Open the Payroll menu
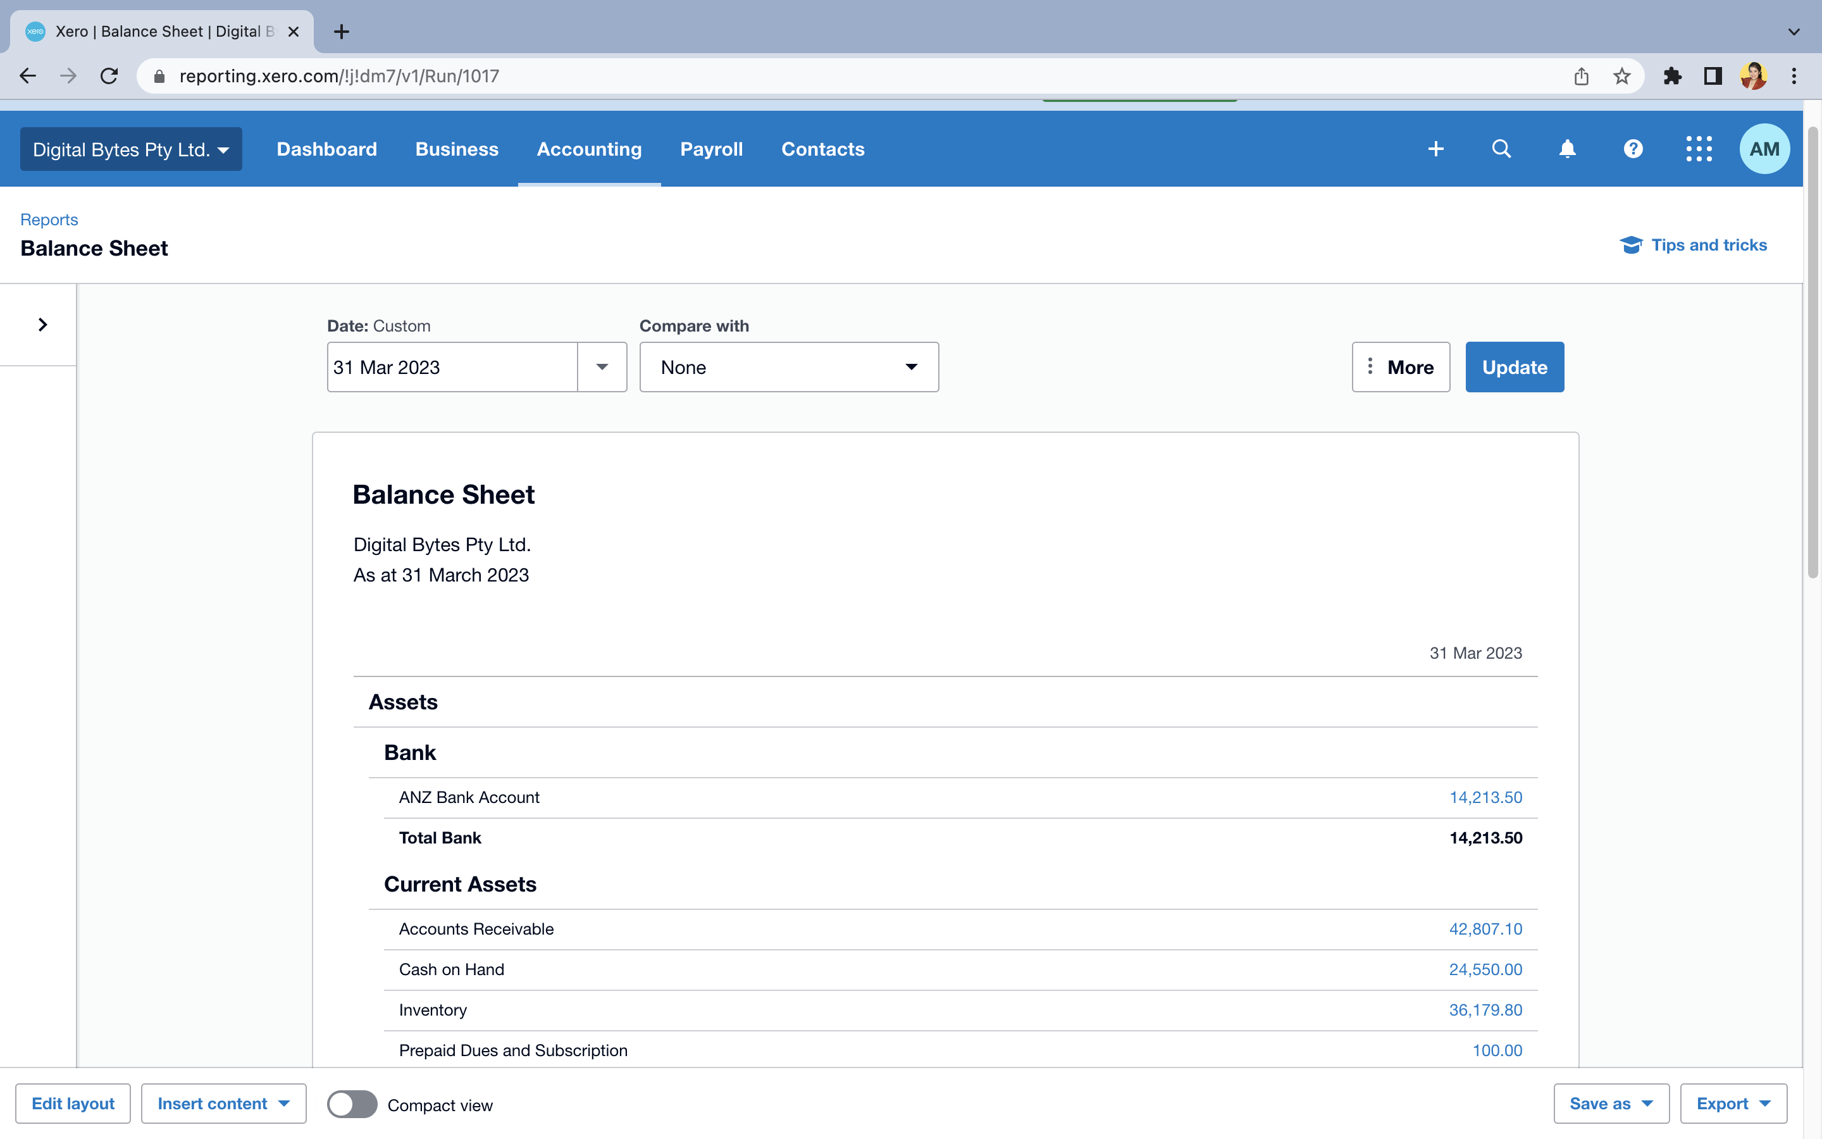Screen dimensions: 1822x1139 tap(710, 149)
